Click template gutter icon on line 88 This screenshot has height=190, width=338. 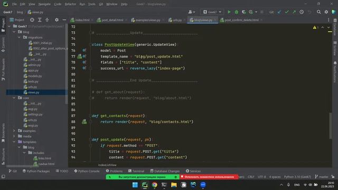(84, 122)
